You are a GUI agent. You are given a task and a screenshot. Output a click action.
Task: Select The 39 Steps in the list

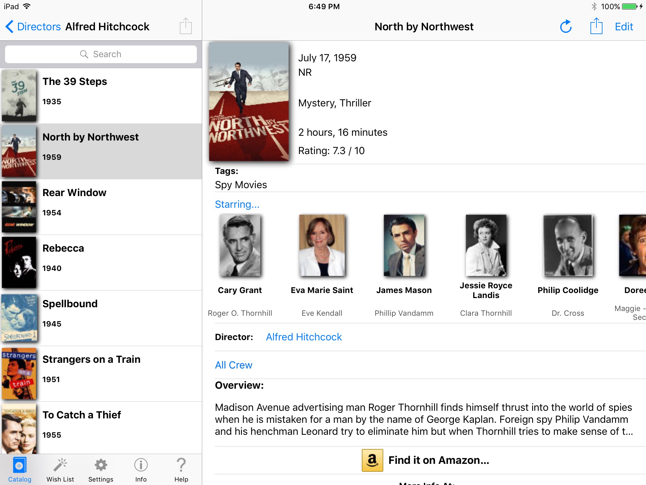point(101,96)
